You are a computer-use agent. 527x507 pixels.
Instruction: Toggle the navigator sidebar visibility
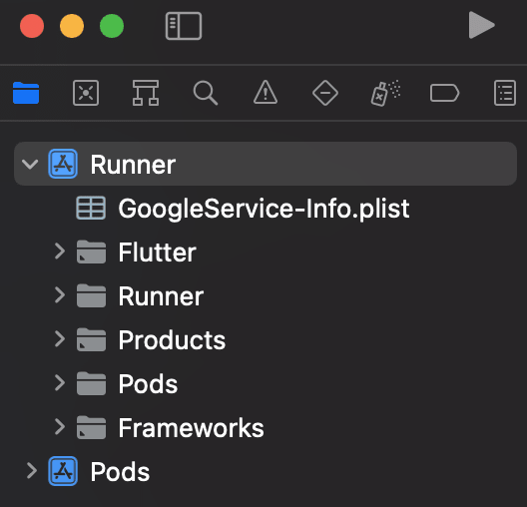[184, 26]
